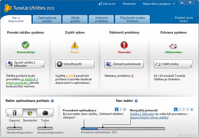The image size is (199, 138).
Task: Click the yellow warning triangle Pozor icon
Action: pos(75,45)
